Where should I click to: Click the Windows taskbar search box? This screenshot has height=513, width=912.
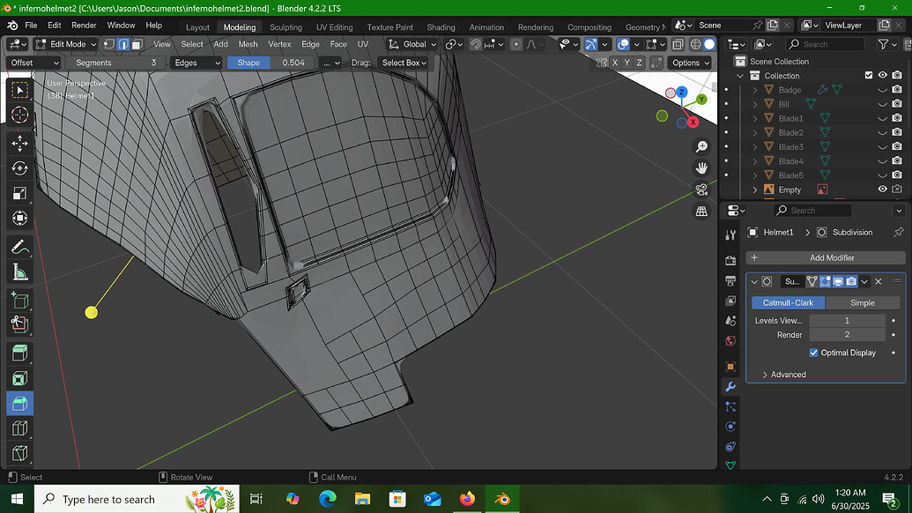(x=137, y=499)
